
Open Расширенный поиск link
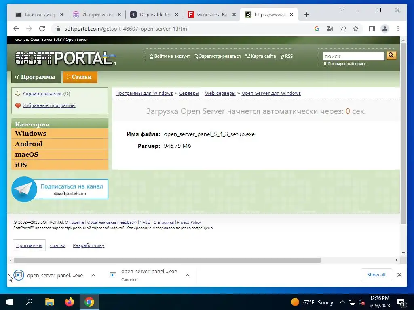347,64
